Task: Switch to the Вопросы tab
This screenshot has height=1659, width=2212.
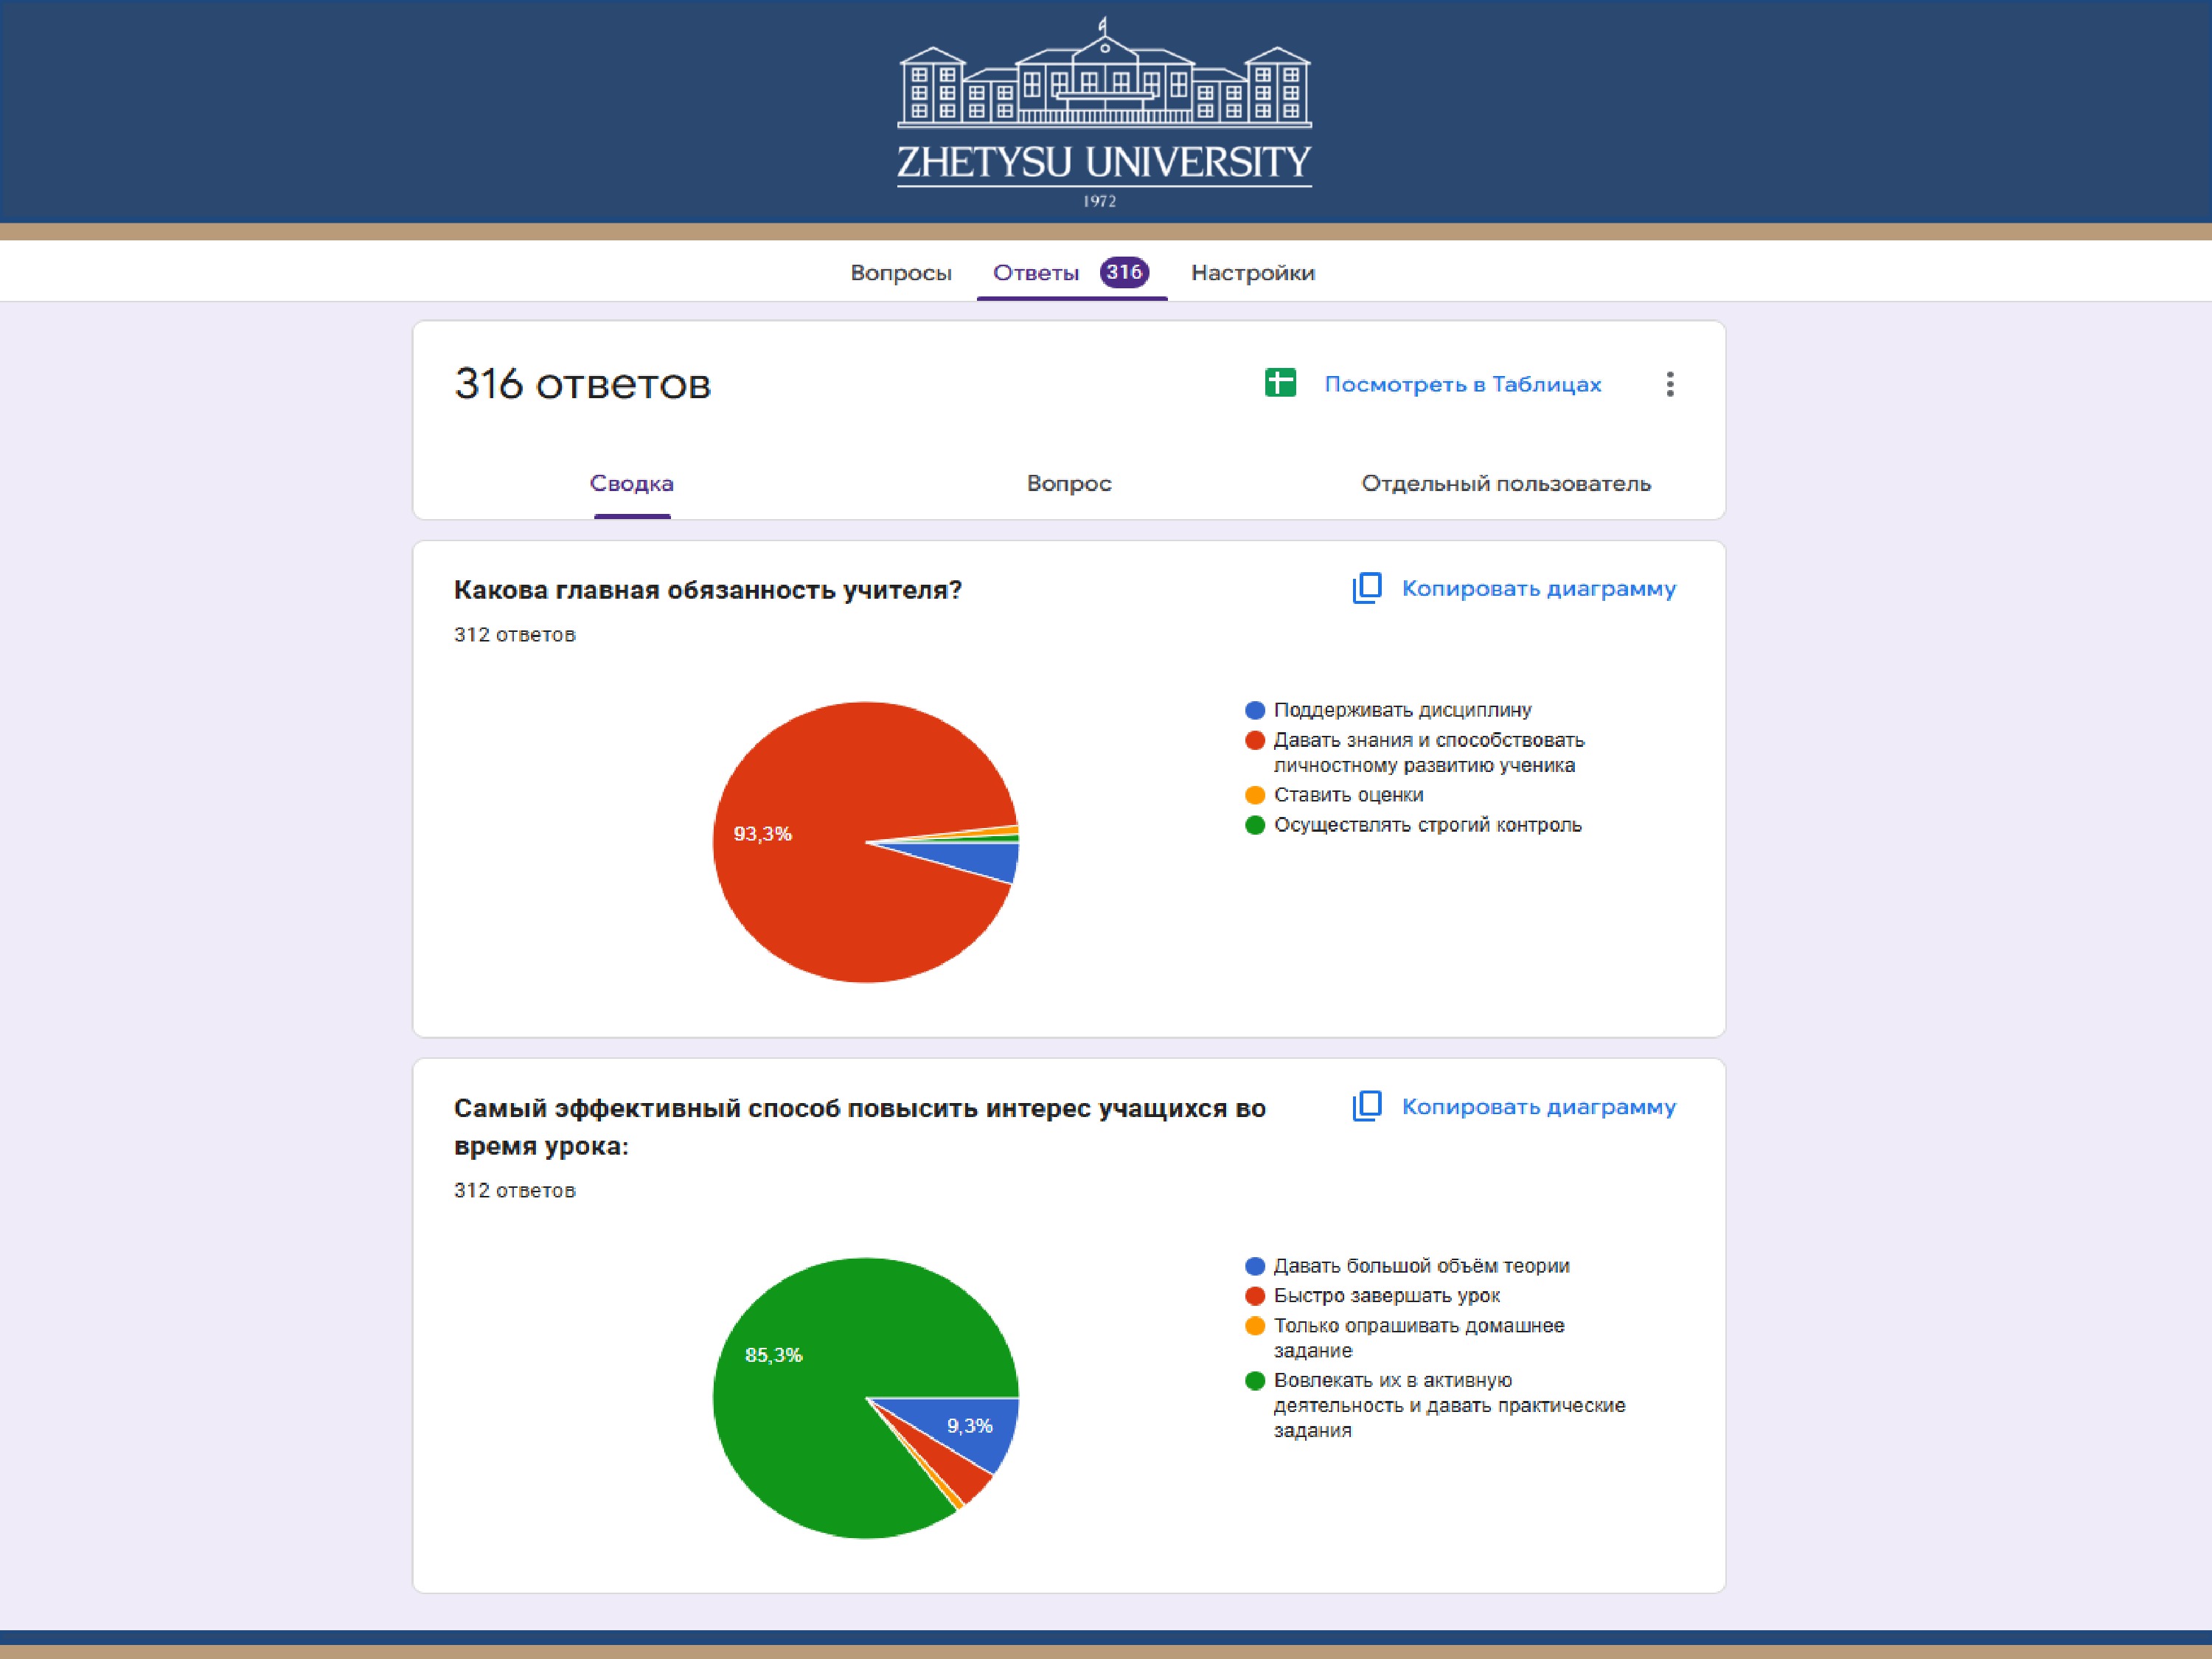Action: click(x=900, y=273)
